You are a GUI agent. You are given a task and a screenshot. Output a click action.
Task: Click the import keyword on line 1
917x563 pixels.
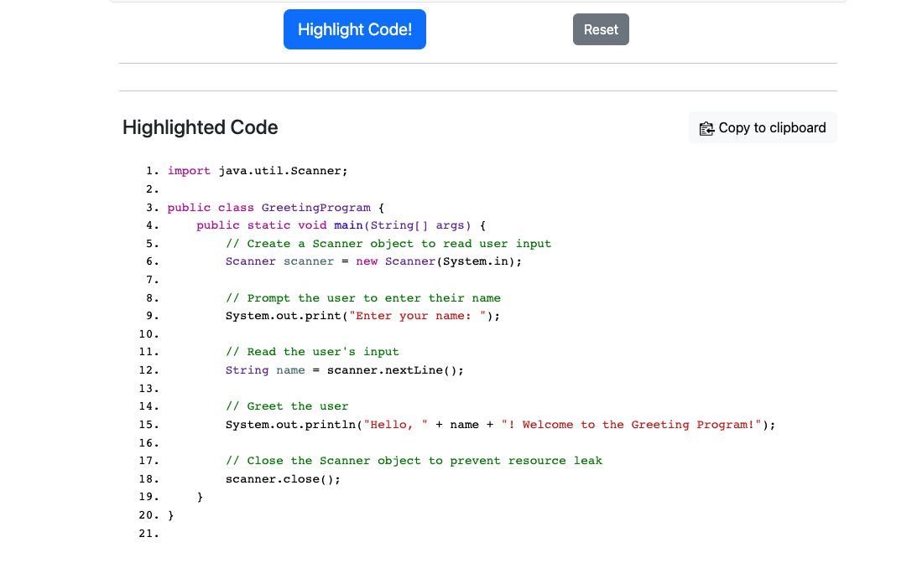[189, 171]
